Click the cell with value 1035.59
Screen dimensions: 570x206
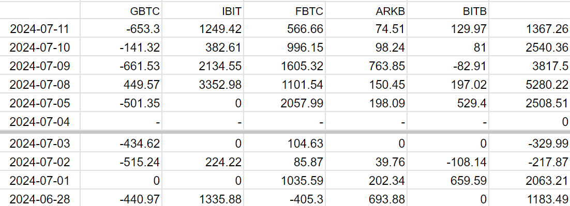coord(284,181)
